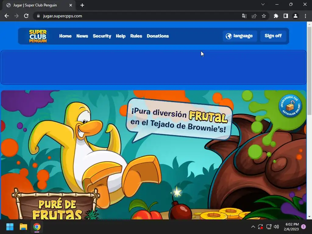Open the volume tray icon

click(276, 227)
